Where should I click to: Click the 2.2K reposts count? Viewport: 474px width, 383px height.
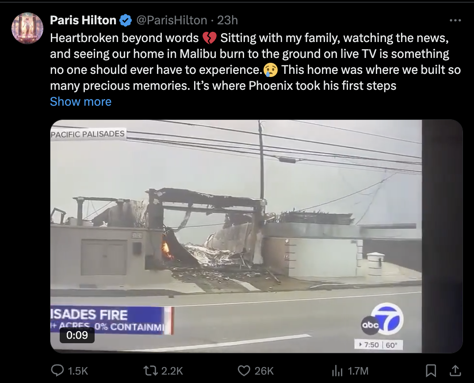point(172,371)
